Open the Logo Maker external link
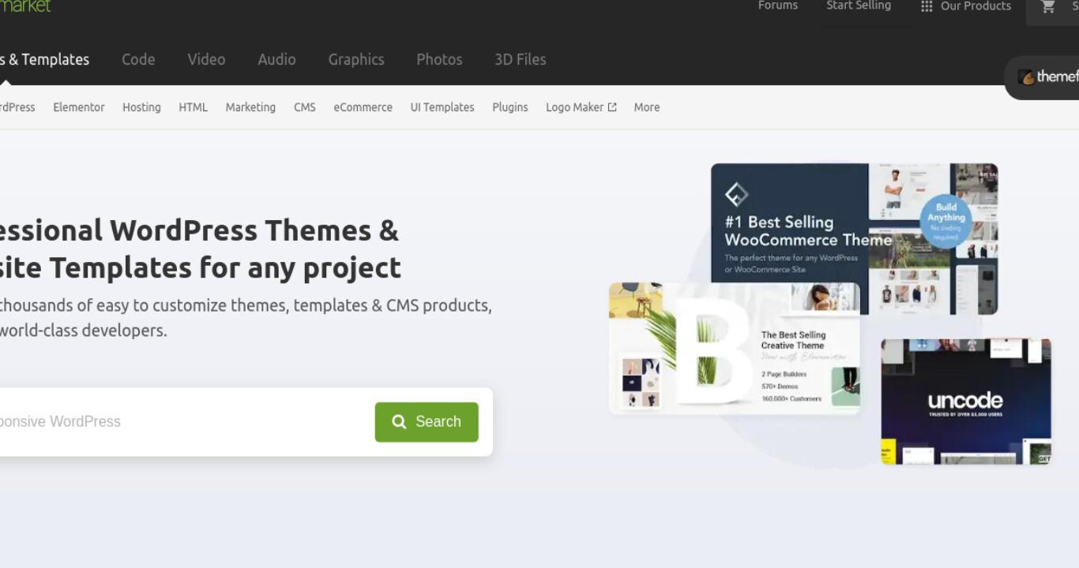The width and height of the screenshot is (1079, 568). pyautogui.click(x=581, y=107)
